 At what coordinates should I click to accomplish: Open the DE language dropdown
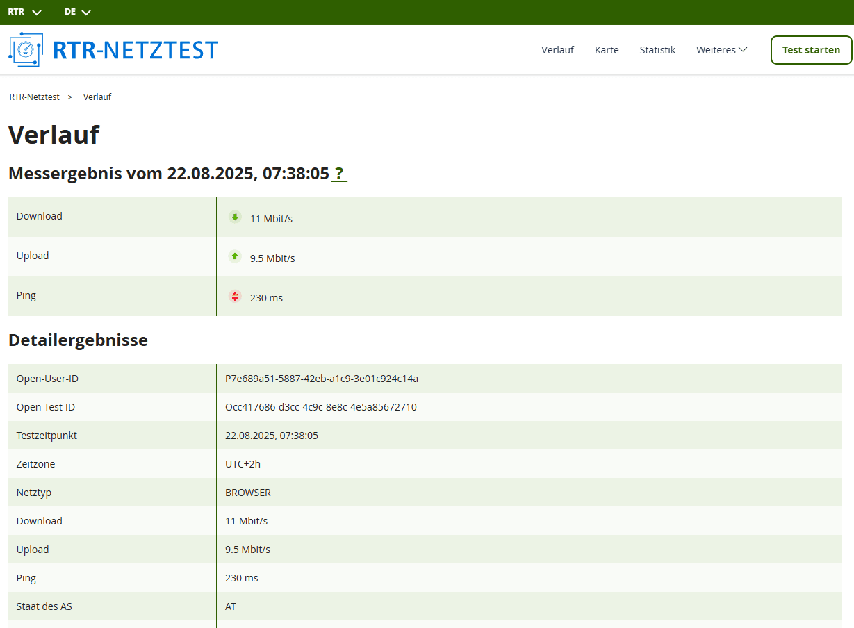click(x=77, y=12)
